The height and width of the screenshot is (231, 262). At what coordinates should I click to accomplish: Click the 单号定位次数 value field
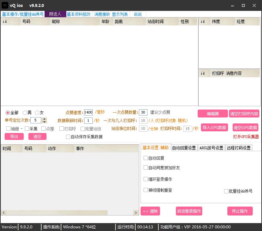pyautogui.click(x=36, y=120)
